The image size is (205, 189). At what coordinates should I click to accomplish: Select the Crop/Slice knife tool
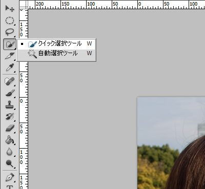click(10, 56)
